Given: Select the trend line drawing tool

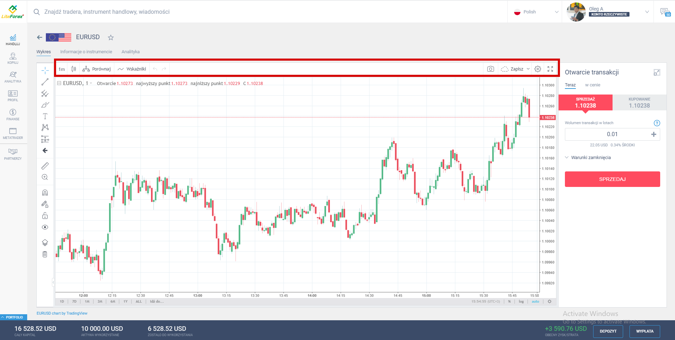Looking at the screenshot, I should pyautogui.click(x=45, y=82).
